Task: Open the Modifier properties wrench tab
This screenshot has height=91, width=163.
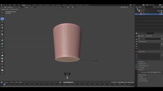Action: 136,57
